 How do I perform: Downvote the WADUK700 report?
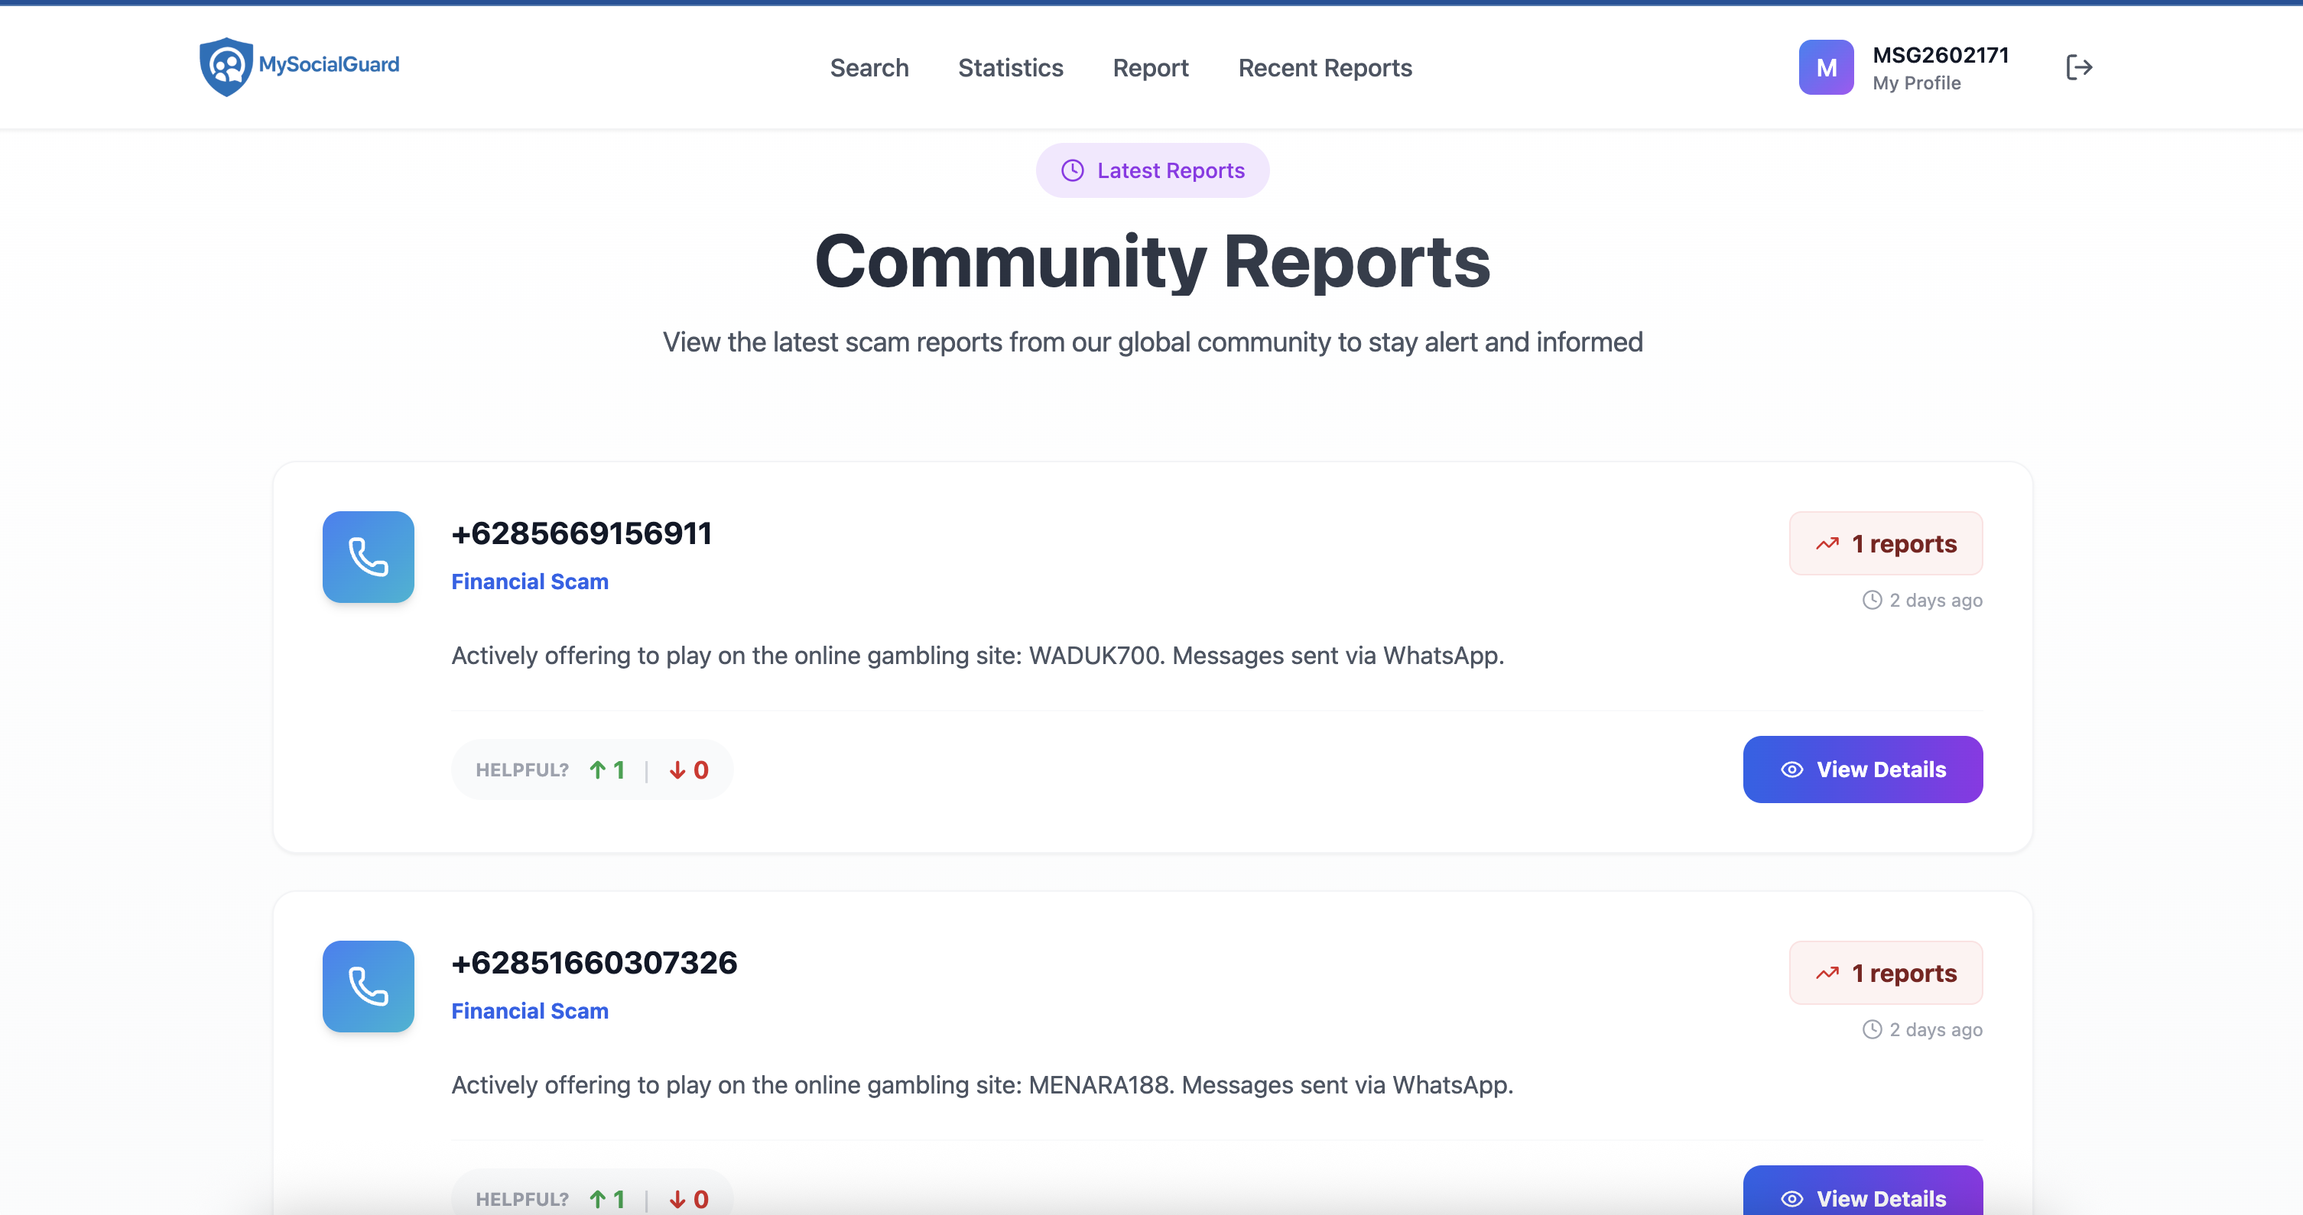688,770
